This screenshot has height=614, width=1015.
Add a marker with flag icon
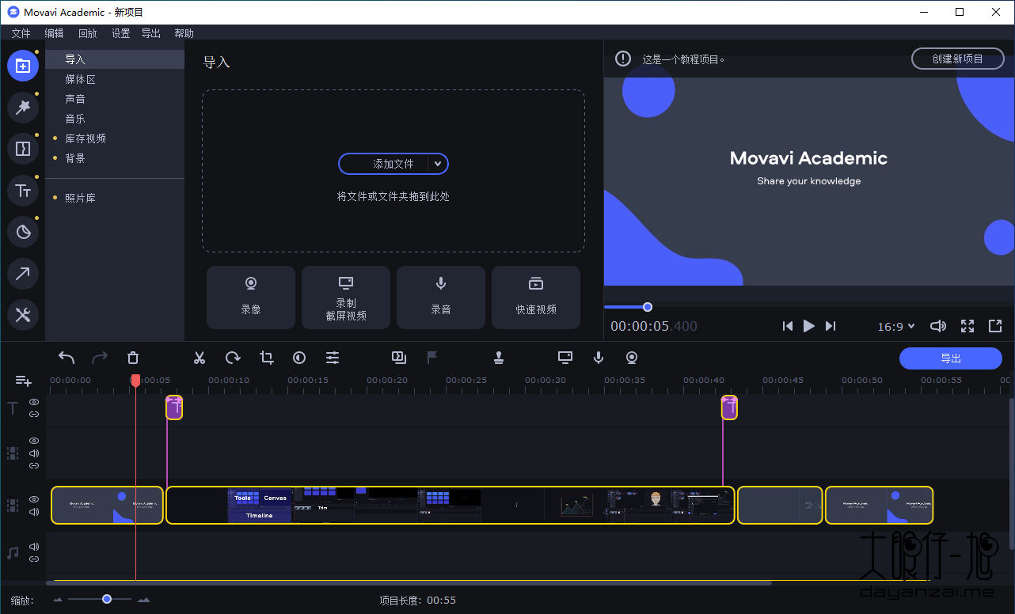432,358
